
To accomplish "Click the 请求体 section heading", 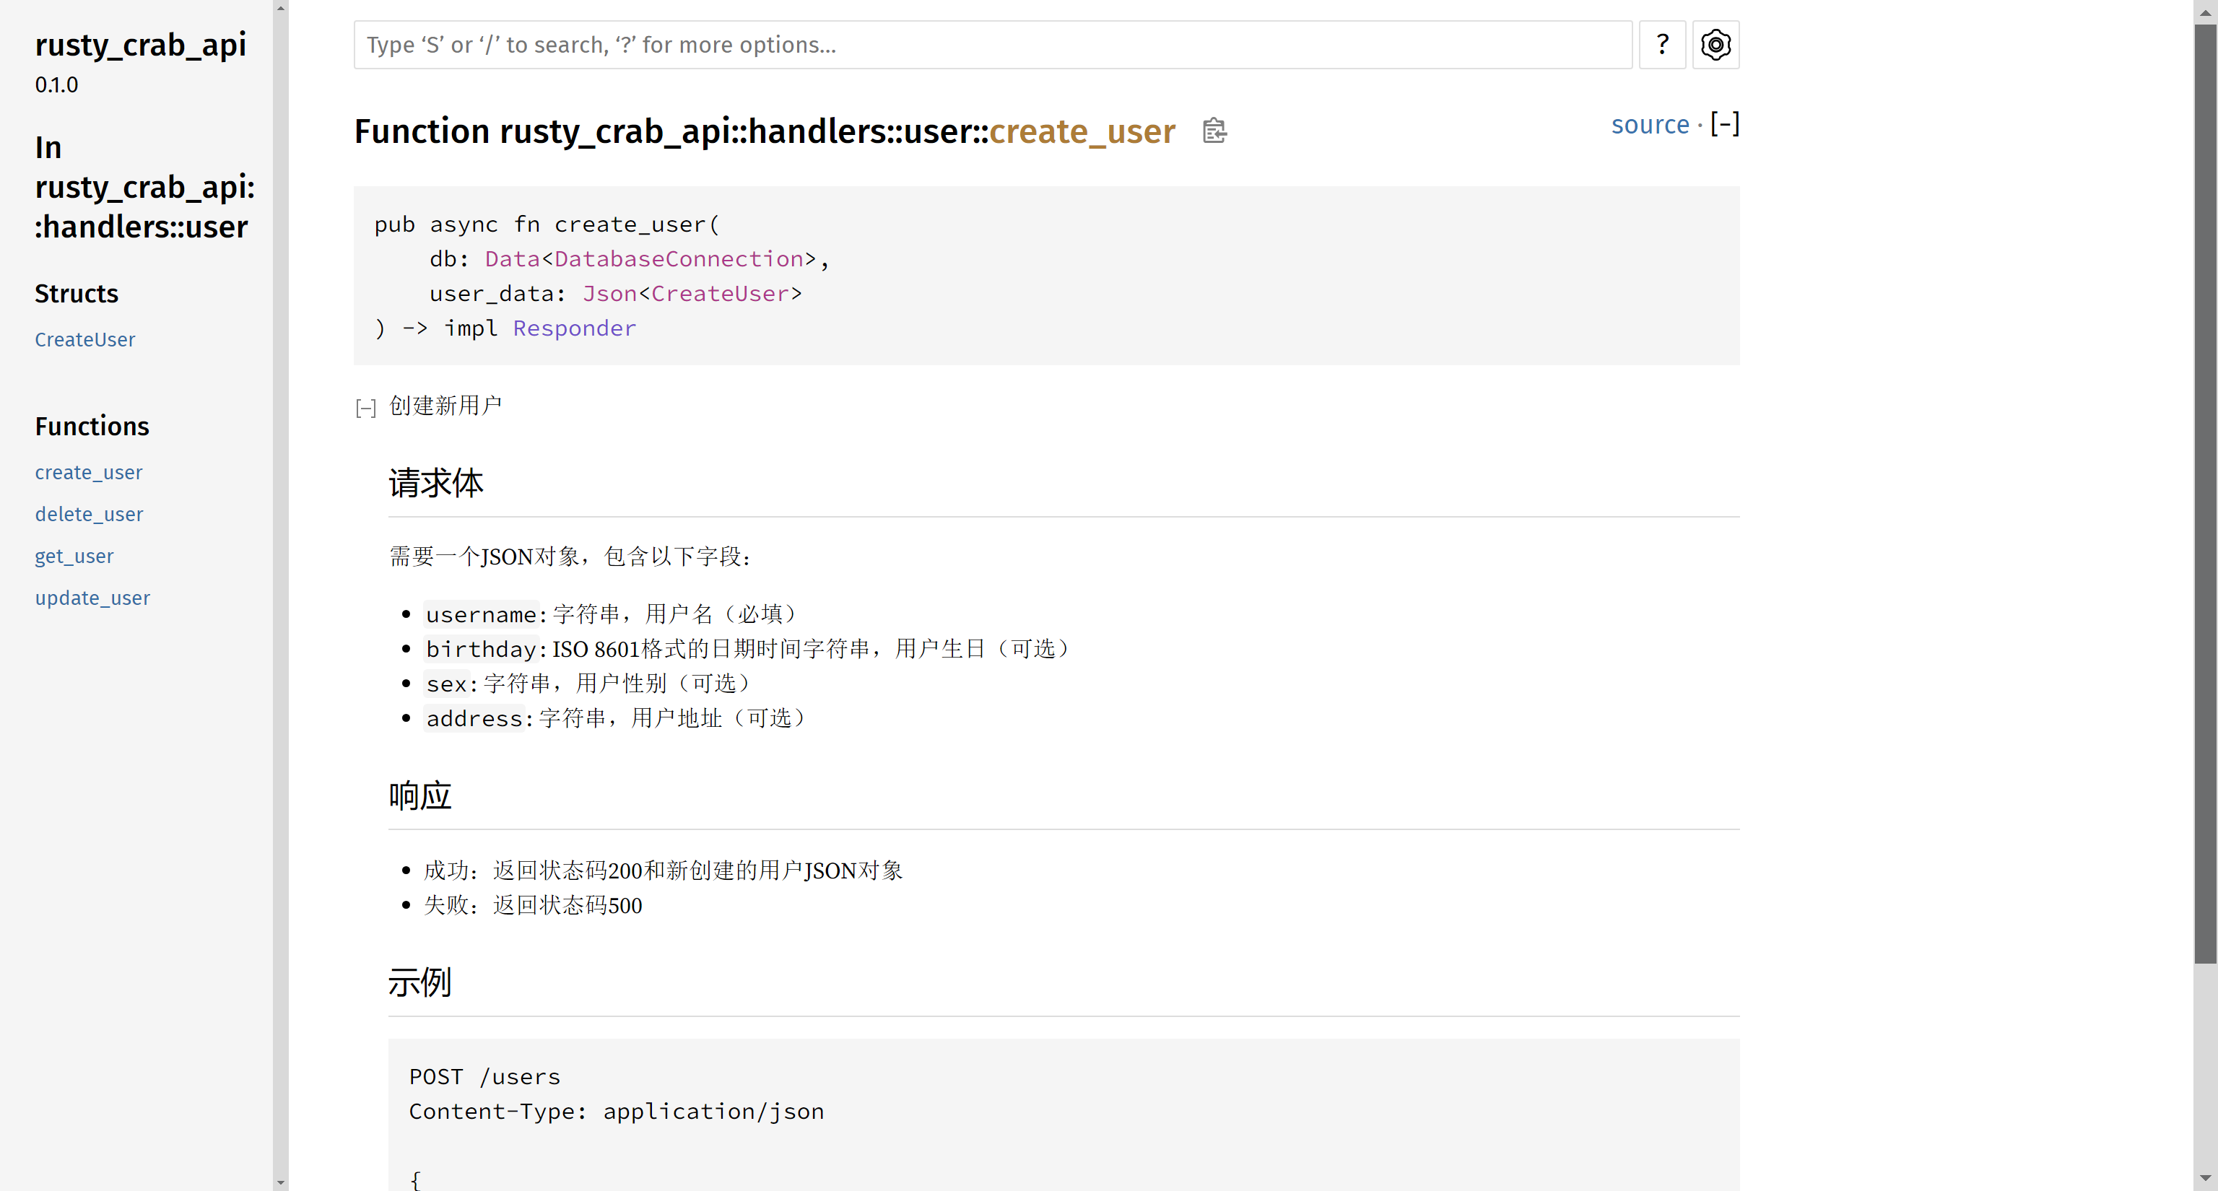I will [435, 483].
